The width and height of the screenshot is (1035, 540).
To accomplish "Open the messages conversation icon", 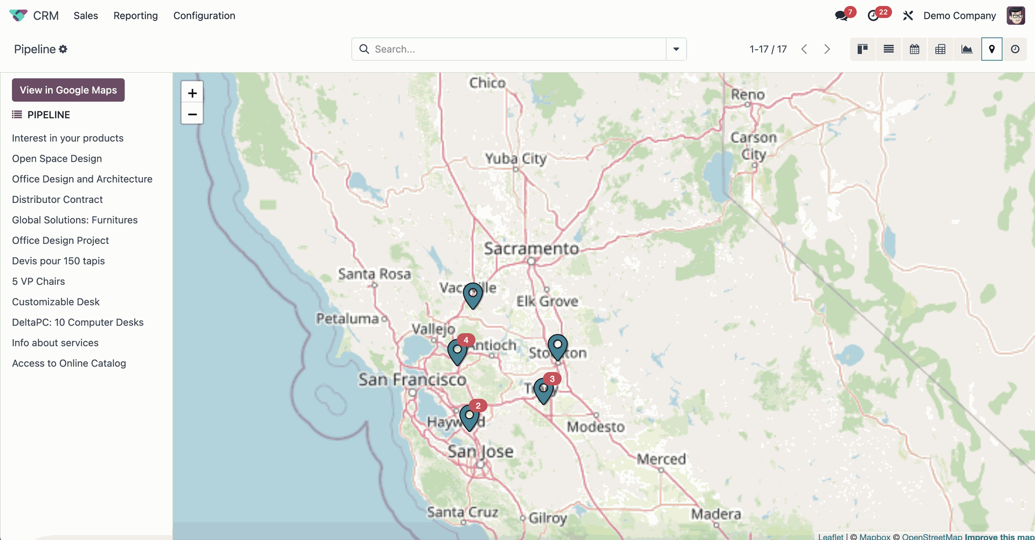I will 841,16.
